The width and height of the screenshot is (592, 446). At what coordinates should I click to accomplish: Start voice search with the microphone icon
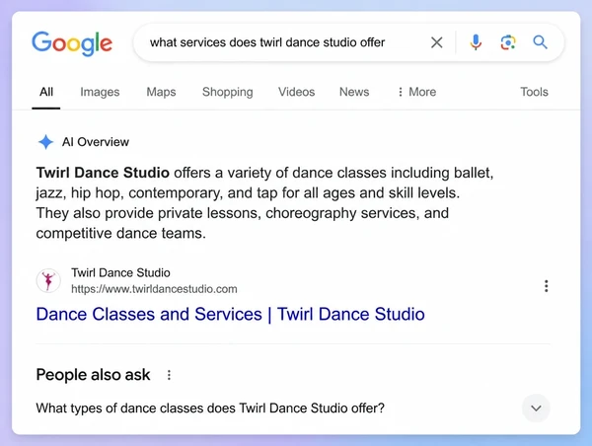[476, 42]
